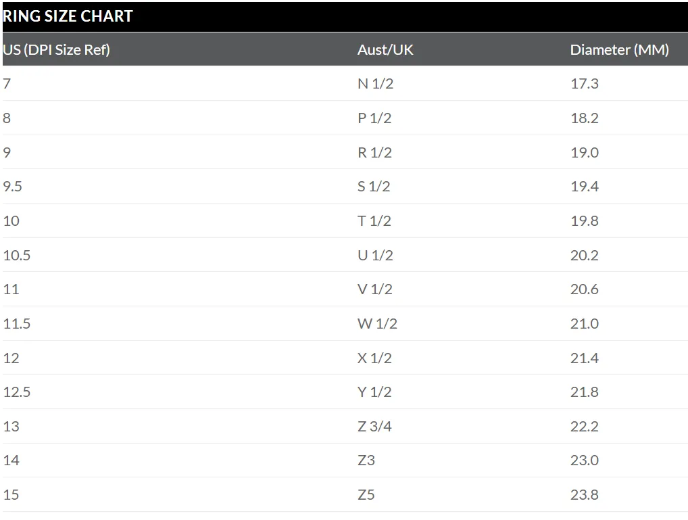The height and width of the screenshot is (520, 688).
Task: Click the V 1/2 Aust/UK cell
Action: (x=374, y=289)
